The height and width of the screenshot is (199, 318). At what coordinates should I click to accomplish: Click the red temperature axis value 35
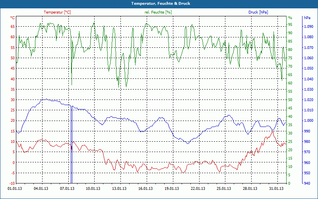point(13,89)
